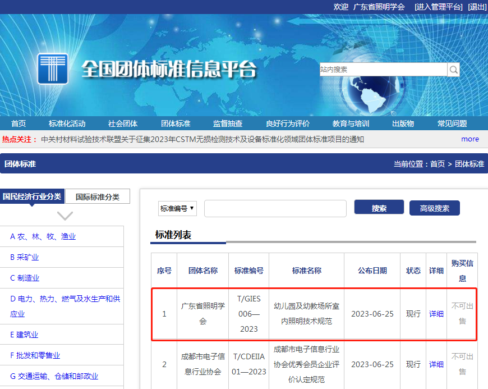Click row 1 date 2023-06-25

[x=372, y=314]
